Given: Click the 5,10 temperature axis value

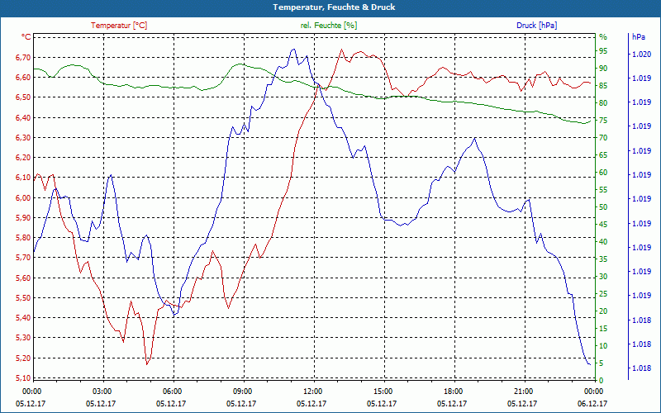Looking at the screenshot, I should [23, 377].
